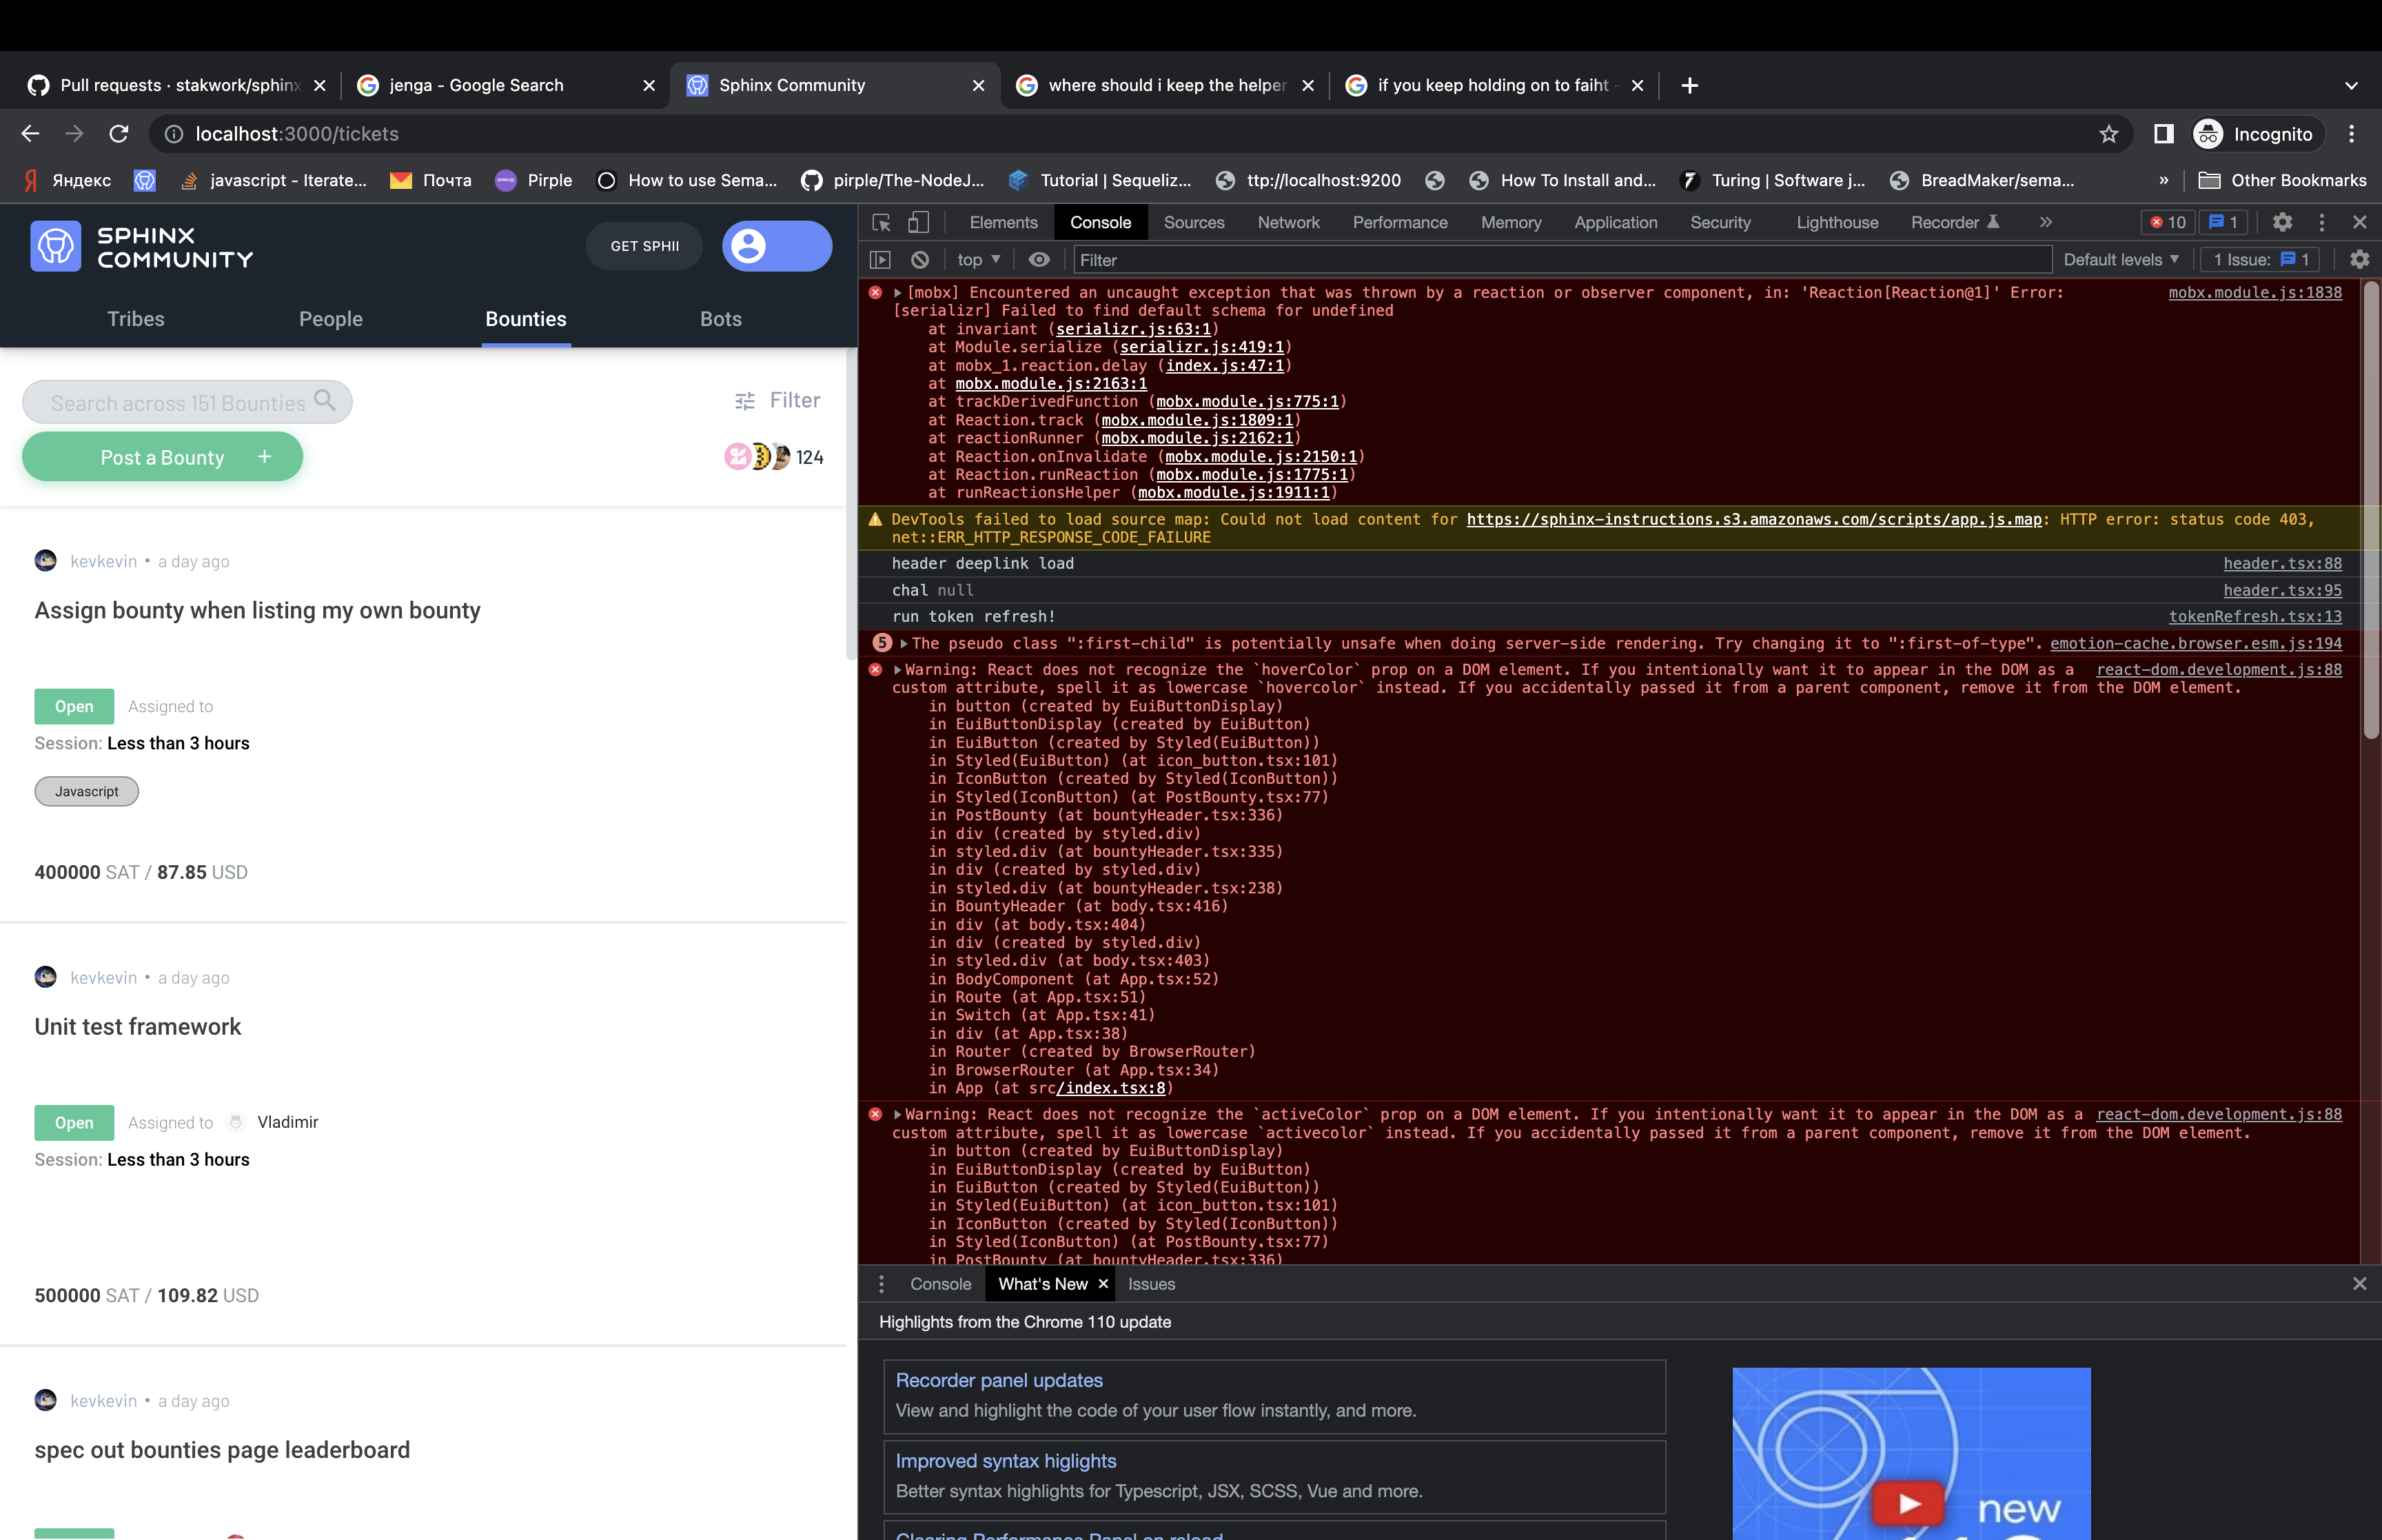Click the live expression eye icon
The height and width of the screenshot is (1540, 2382).
1039,260
